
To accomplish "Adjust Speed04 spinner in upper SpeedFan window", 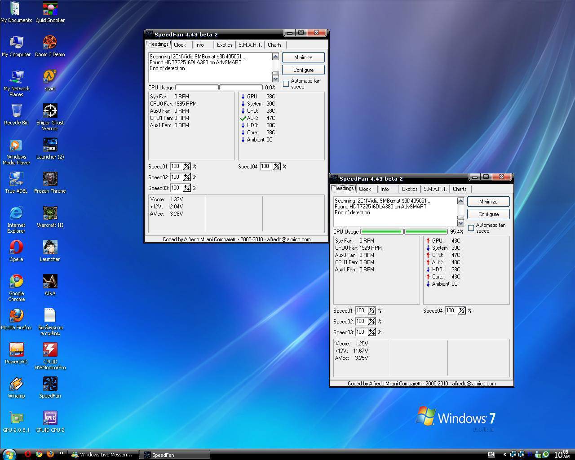I will pos(277,166).
